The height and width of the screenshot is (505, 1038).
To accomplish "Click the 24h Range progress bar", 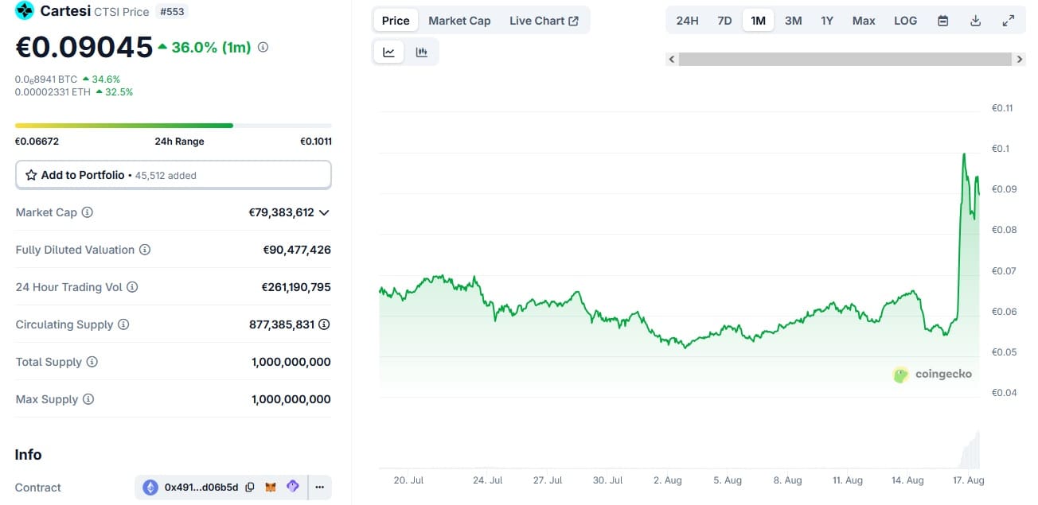I will click(x=173, y=126).
